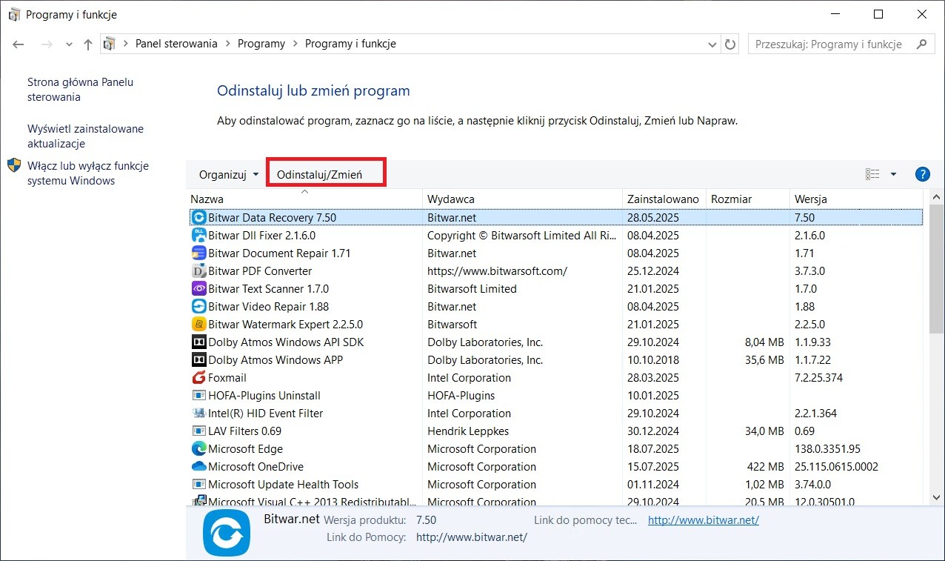Click the search magnifier icon

(921, 44)
